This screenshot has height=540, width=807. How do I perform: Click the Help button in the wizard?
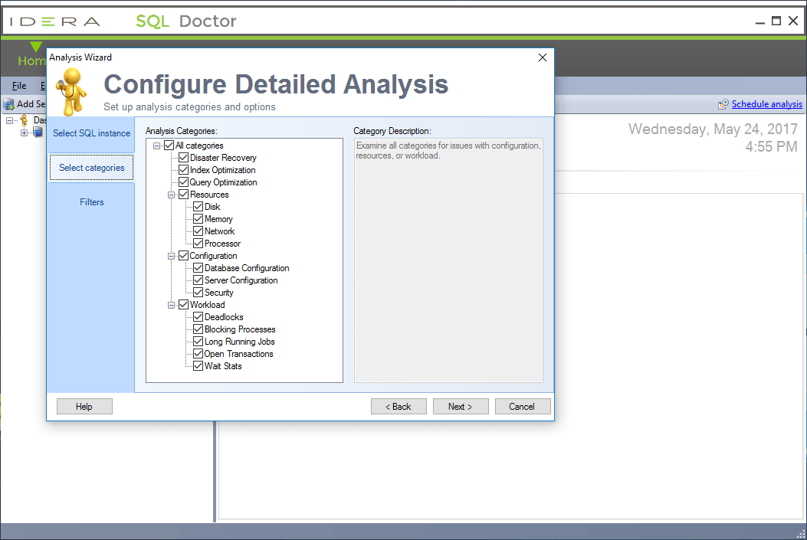(x=84, y=406)
